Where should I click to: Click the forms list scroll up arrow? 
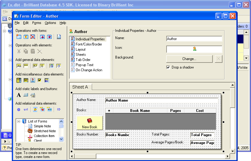(61, 121)
